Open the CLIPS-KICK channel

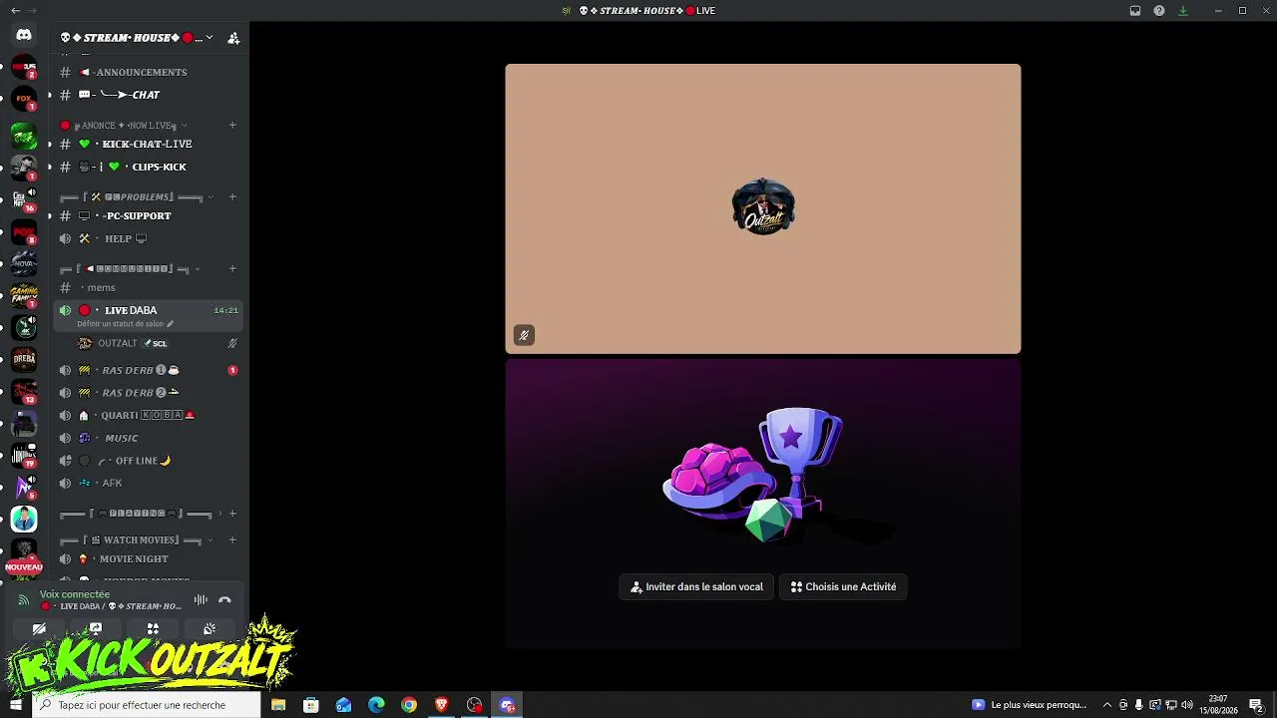point(149,167)
